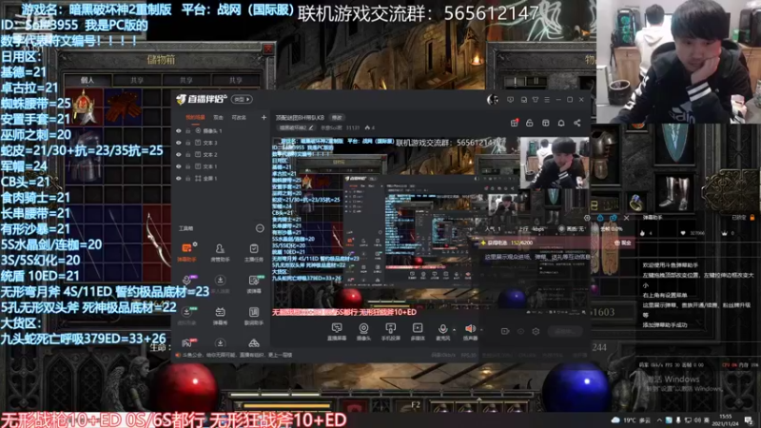Open the skin shirt icon in title bar
This screenshot has width=761, height=428.
click(x=536, y=100)
